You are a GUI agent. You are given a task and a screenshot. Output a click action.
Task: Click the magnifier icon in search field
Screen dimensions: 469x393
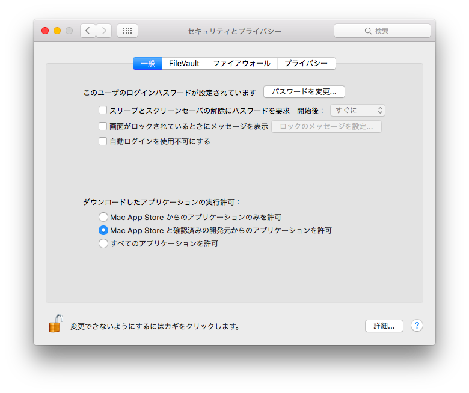coord(368,31)
